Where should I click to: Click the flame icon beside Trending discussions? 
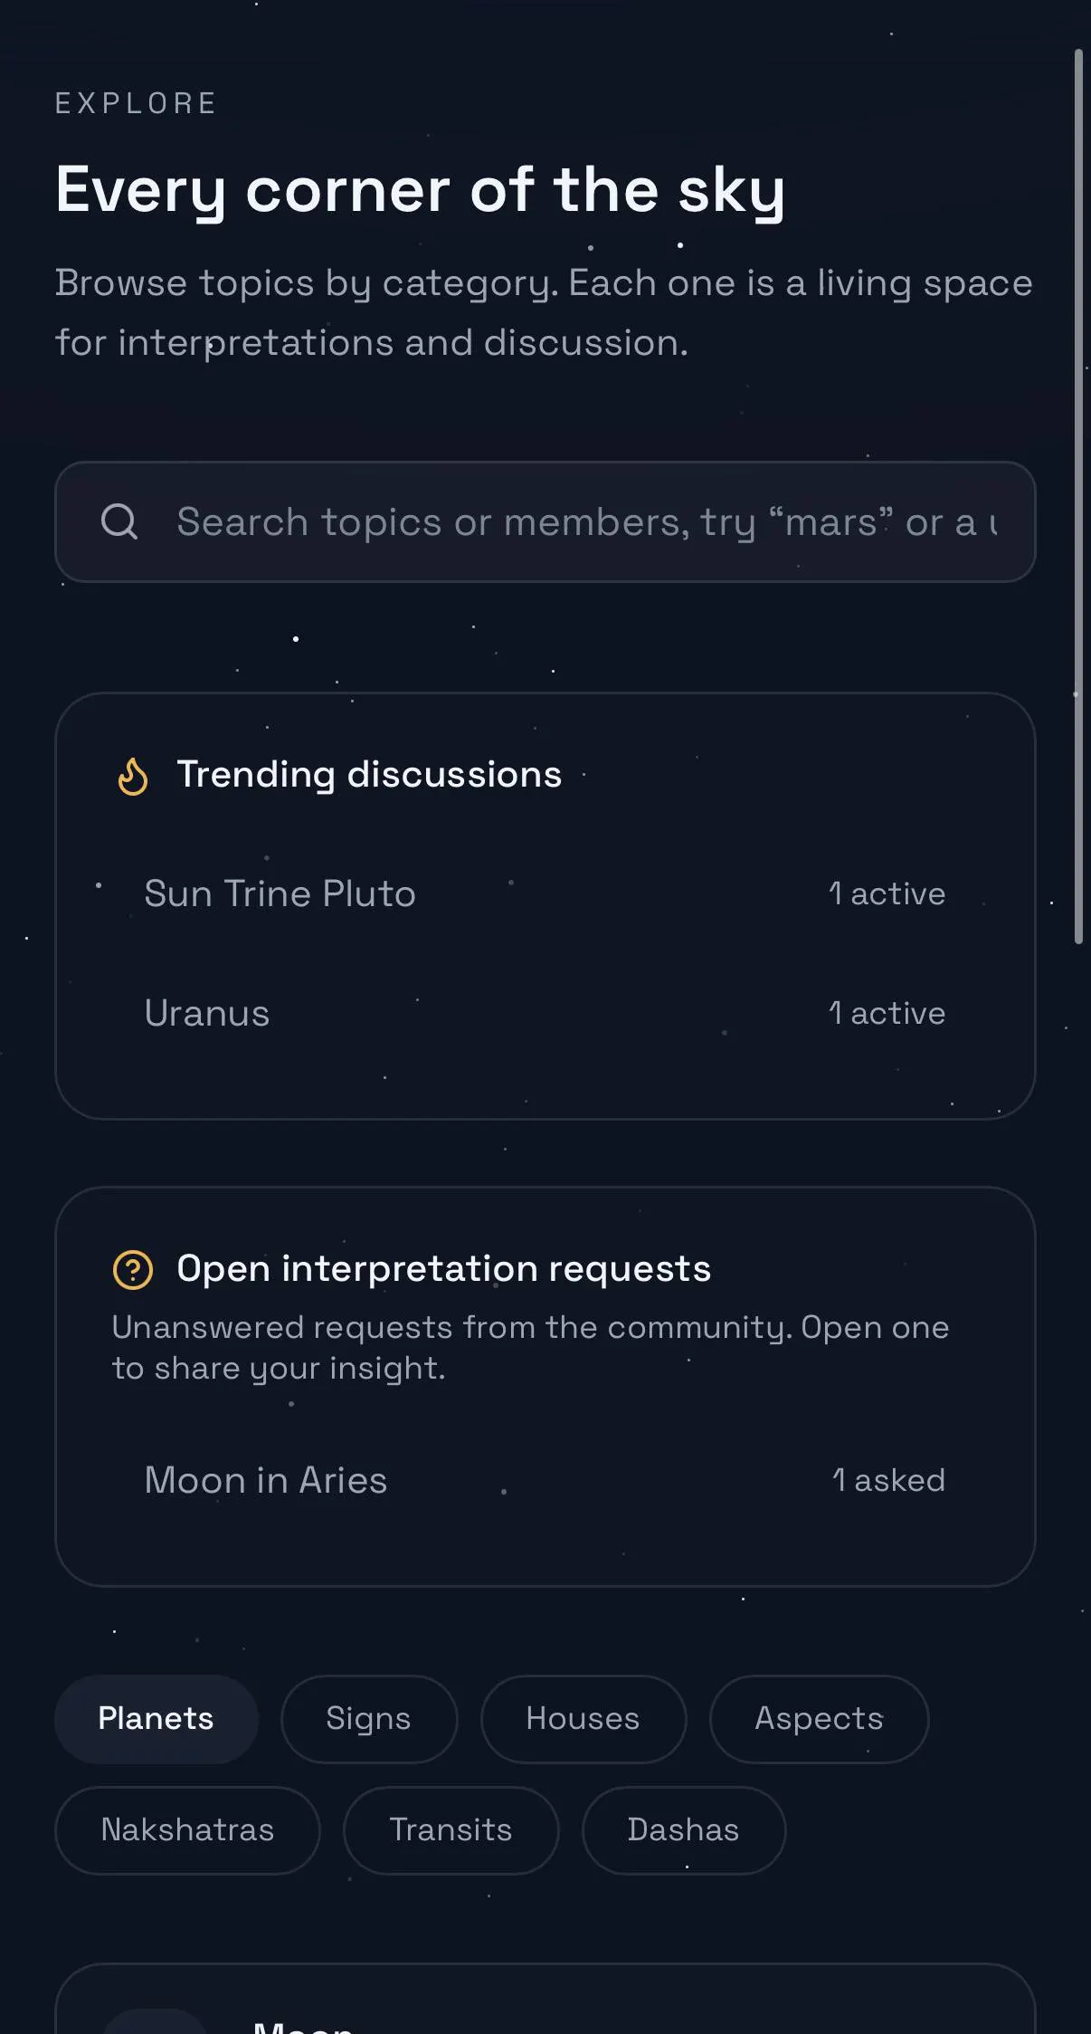click(x=133, y=776)
